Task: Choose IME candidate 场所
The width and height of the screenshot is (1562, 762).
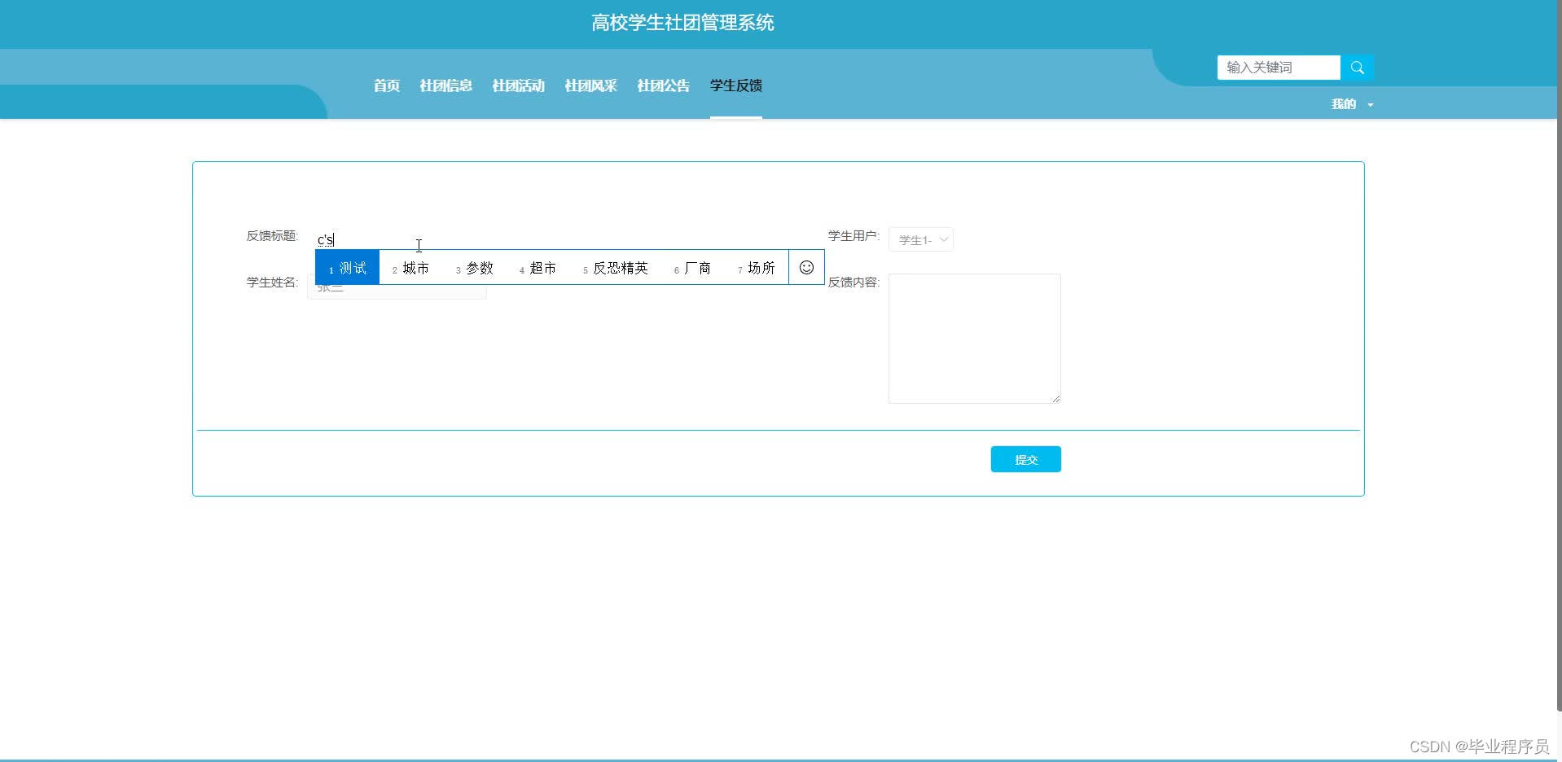Action: 757,268
